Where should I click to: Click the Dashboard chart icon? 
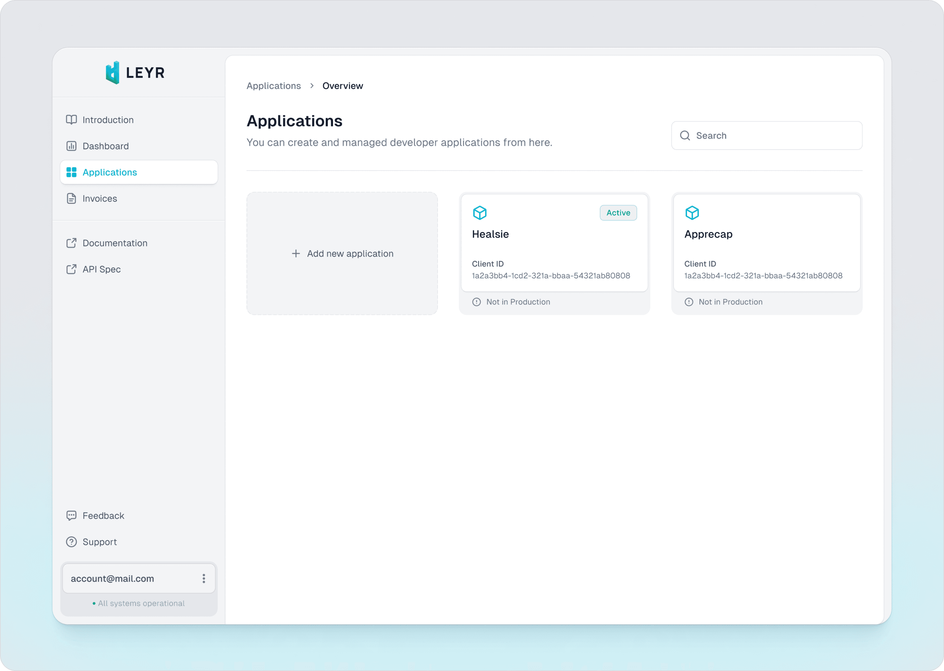[x=71, y=146]
